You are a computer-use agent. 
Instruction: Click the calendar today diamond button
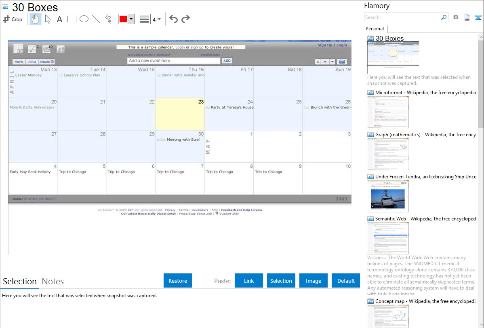click(325, 62)
